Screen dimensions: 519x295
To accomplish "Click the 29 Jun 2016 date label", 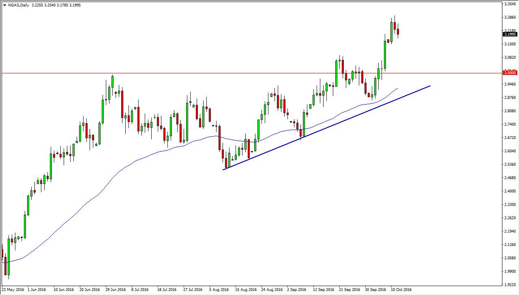I will (x=116, y=290).
